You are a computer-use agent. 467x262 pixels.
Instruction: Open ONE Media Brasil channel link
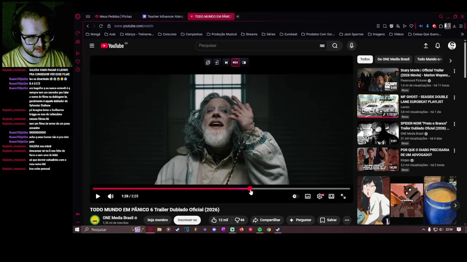point(118,218)
